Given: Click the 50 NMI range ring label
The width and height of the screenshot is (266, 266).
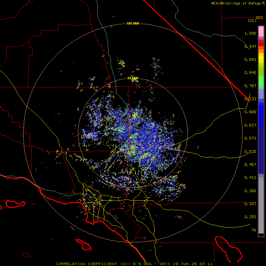Looking at the screenshot, I should point(133,78).
